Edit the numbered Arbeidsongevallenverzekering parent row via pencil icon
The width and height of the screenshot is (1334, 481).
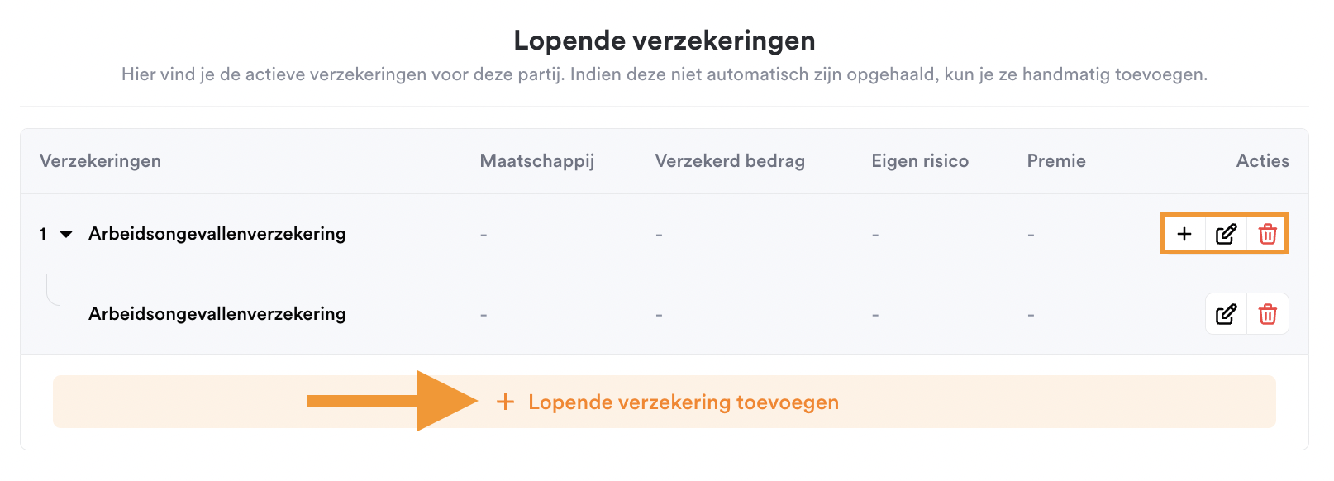tap(1226, 234)
